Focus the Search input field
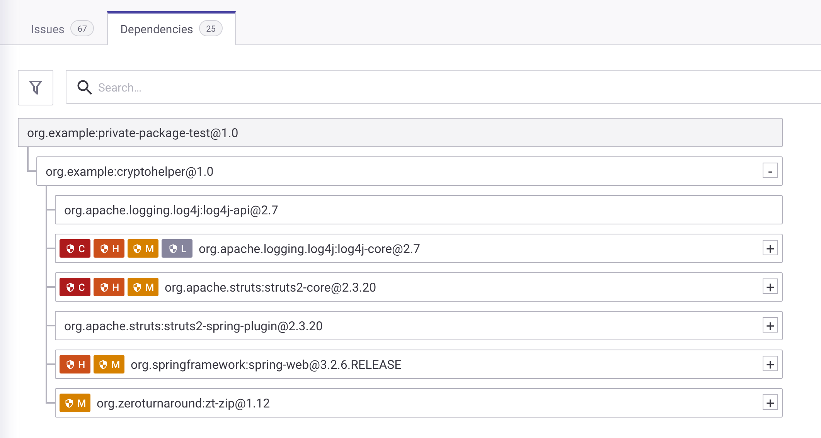The image size is (821, 438). coord(425,88)
